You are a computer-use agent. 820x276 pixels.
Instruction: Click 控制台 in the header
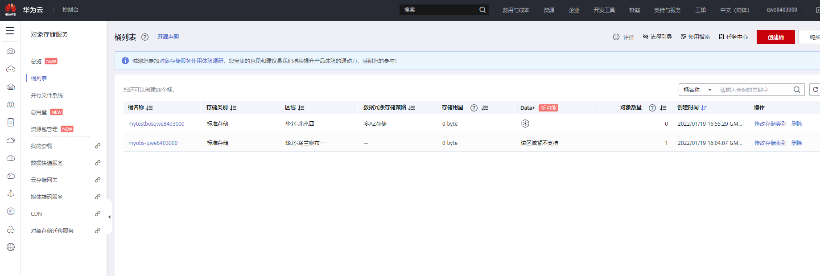click(x=70, y=10)
